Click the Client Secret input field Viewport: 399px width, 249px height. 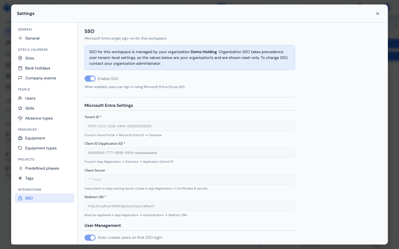pyautogui.click(x=190, y=180)
